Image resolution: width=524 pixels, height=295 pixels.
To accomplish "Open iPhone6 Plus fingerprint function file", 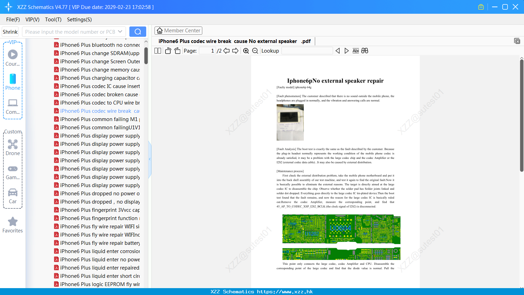I will (97, 218).
